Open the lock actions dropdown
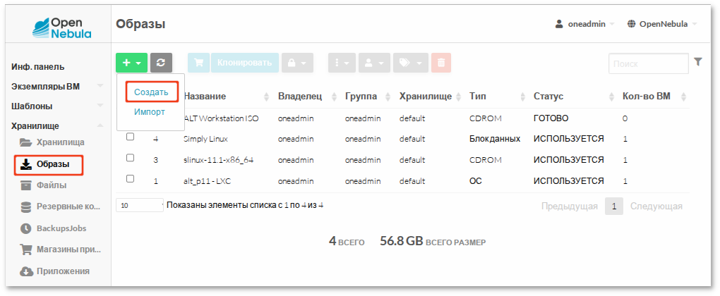 (x=297, y=63)
